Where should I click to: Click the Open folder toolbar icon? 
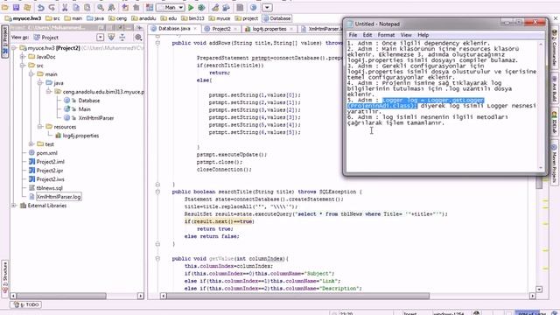click(x=4, y=7)
